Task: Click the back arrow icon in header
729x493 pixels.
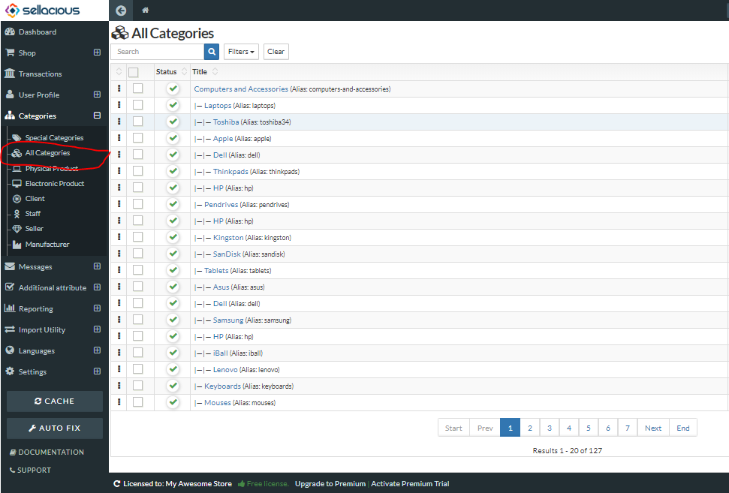Action: tap(121, 11)
